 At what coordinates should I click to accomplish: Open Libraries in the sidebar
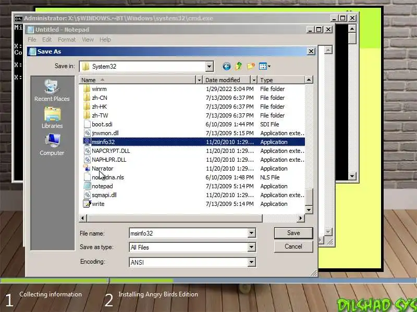coord(52,118)
